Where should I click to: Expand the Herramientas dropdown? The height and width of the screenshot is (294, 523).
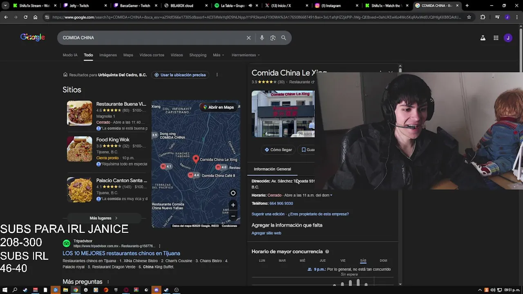coord(246,55)
